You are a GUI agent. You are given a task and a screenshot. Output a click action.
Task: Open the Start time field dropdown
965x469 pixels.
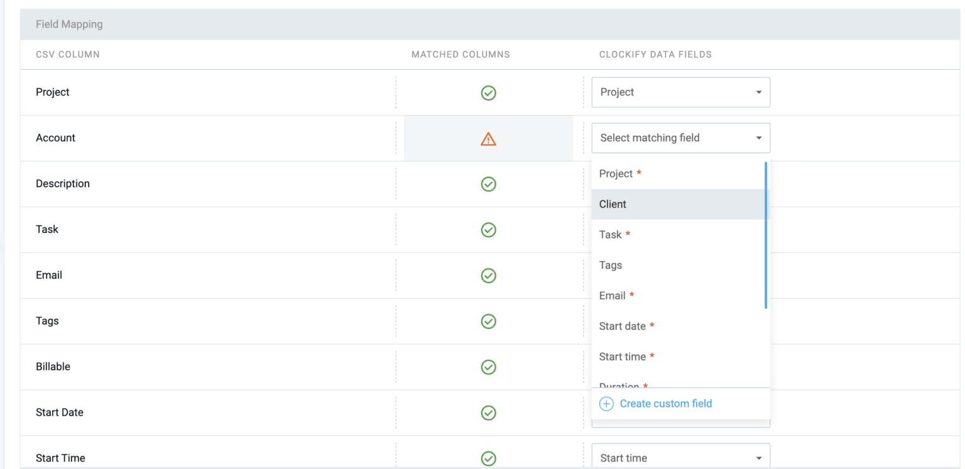pos(680,456)
